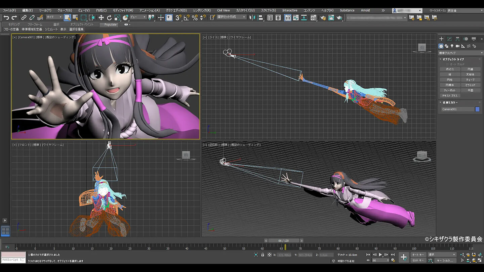This screenshot has width=484, height=272.
Task: Open the Arnold menu
Action: pos(365,10)
